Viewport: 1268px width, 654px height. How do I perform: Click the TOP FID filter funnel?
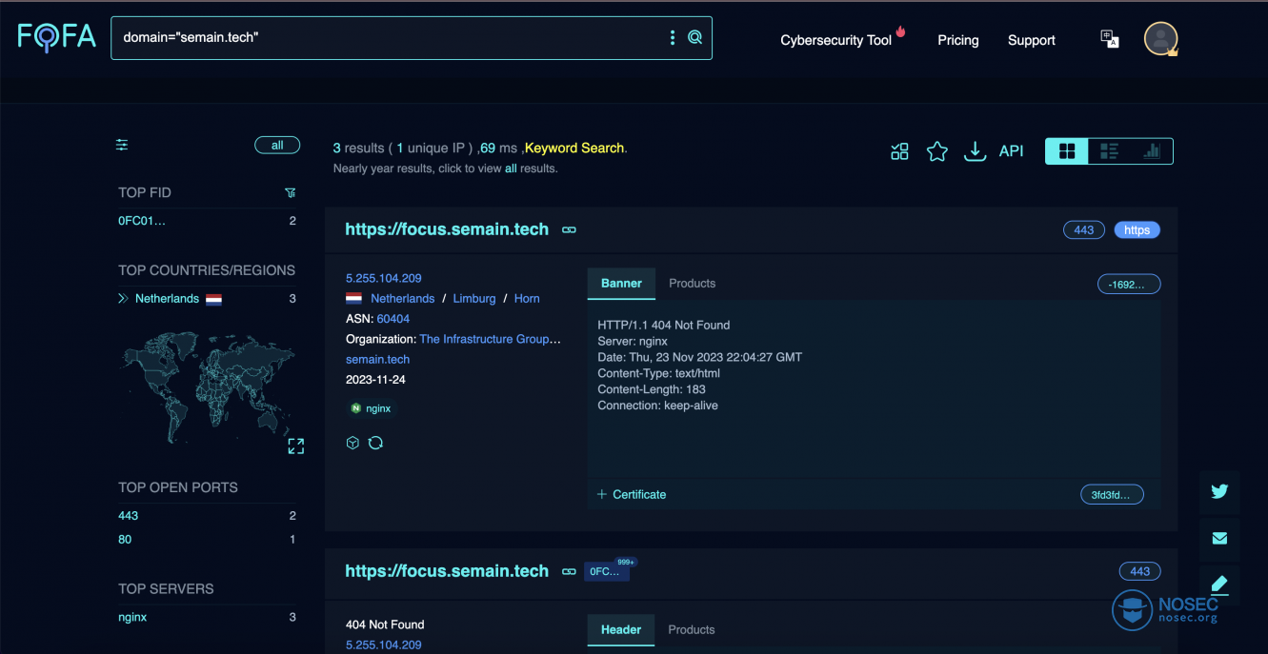[x=291, y=192]
